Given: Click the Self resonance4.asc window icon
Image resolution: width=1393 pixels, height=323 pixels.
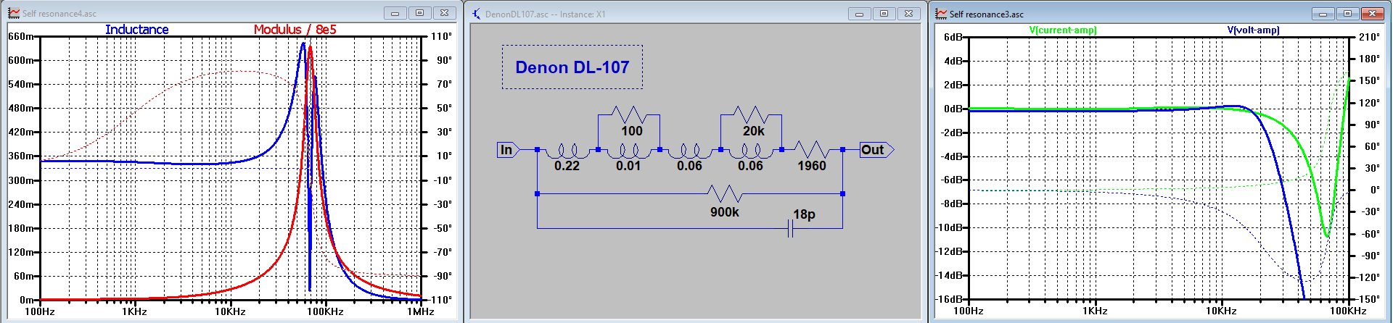Looking at the screenshot, I should [x=14, y=13].
